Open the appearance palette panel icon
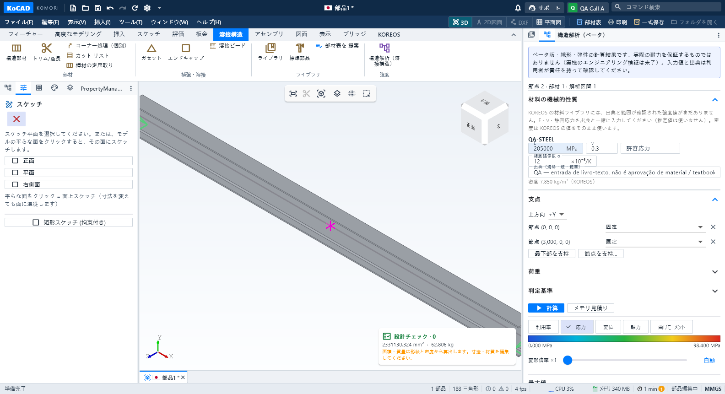This screenshot has height=394, width=725. [x=54, y=88]
